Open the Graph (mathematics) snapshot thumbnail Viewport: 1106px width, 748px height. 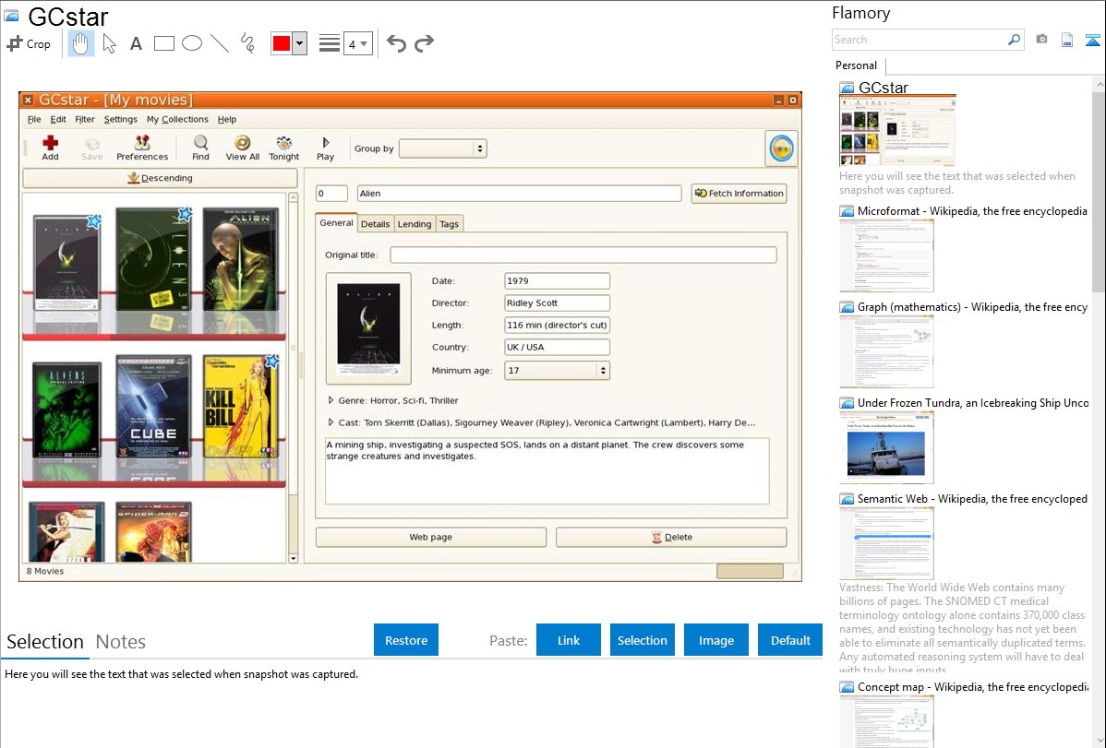click(x=886, y=351)
